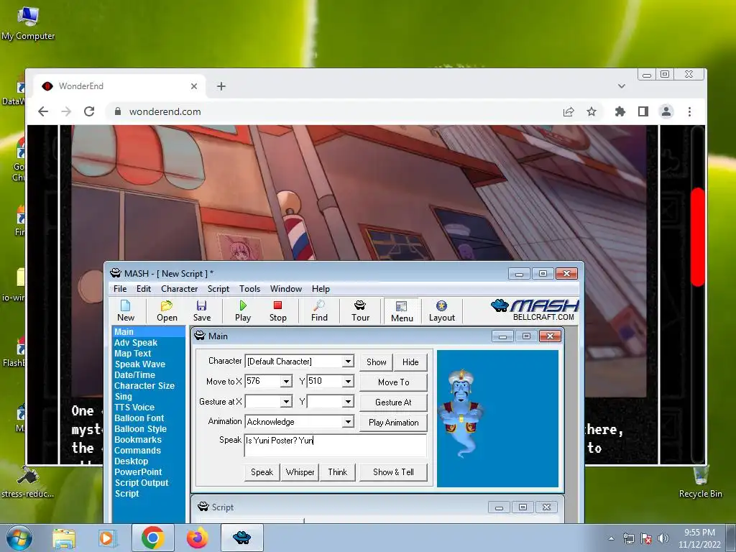Open the Help menu in MASH

321,289
